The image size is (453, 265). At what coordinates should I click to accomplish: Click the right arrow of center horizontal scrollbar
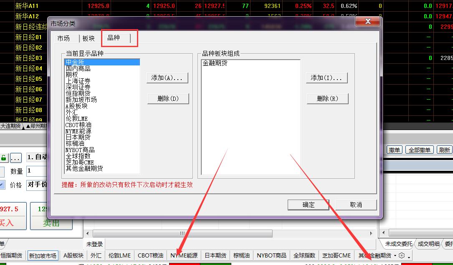click(371, 233)
